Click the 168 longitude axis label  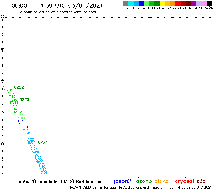pos(48,178)
